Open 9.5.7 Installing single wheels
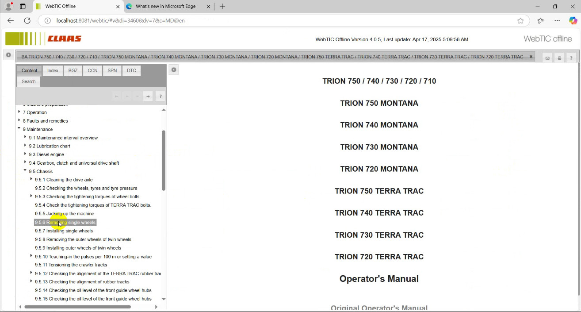The width and height of the screenshot is (581, 312). (x=64, y=231)
